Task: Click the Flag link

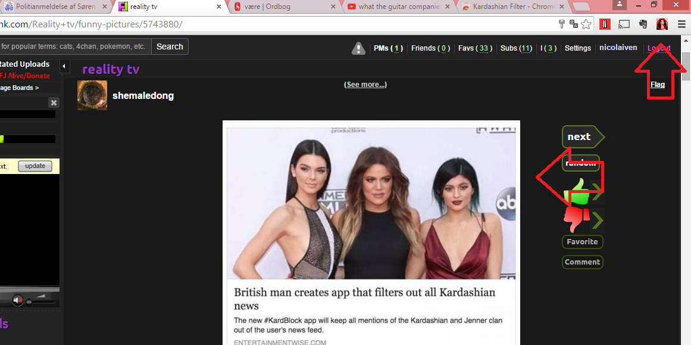Action: click(658, 85)
